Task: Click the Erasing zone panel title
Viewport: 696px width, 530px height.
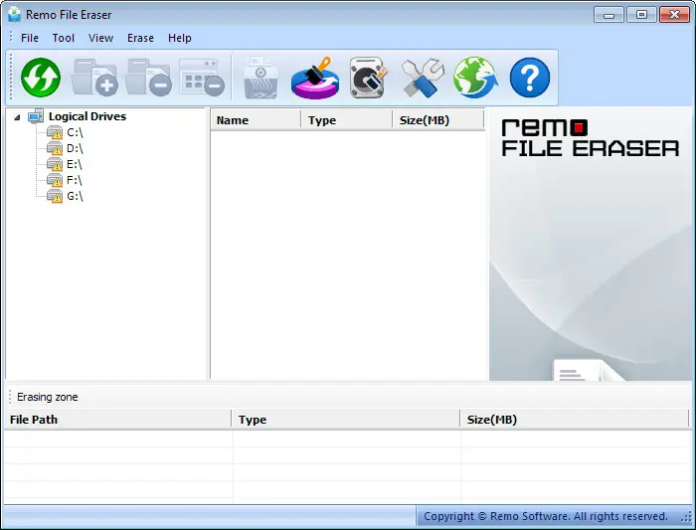Action: (48, 397)
